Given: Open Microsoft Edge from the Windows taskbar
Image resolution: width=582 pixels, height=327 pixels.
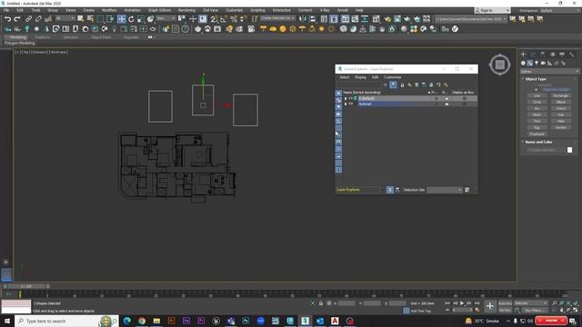Looking at the screenshot, I should coord(127,321).
